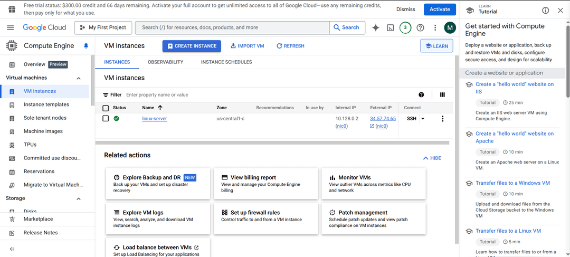
Task: Click the Filter icon in table toolbar
Action: coord(106,95)
